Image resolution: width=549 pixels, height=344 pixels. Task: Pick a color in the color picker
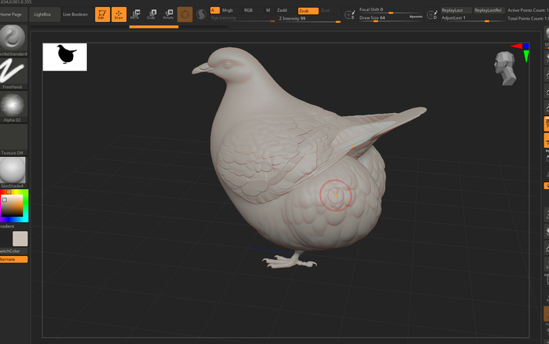14,206
